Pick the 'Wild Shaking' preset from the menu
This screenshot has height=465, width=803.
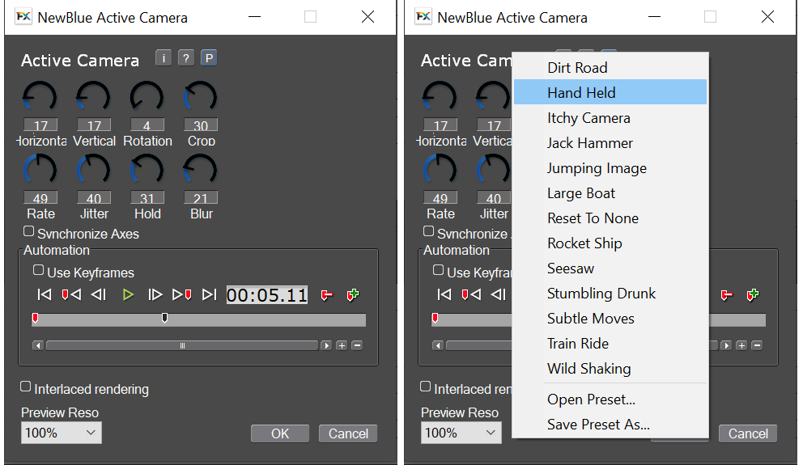pyautogui.click(x=588, y=369)
